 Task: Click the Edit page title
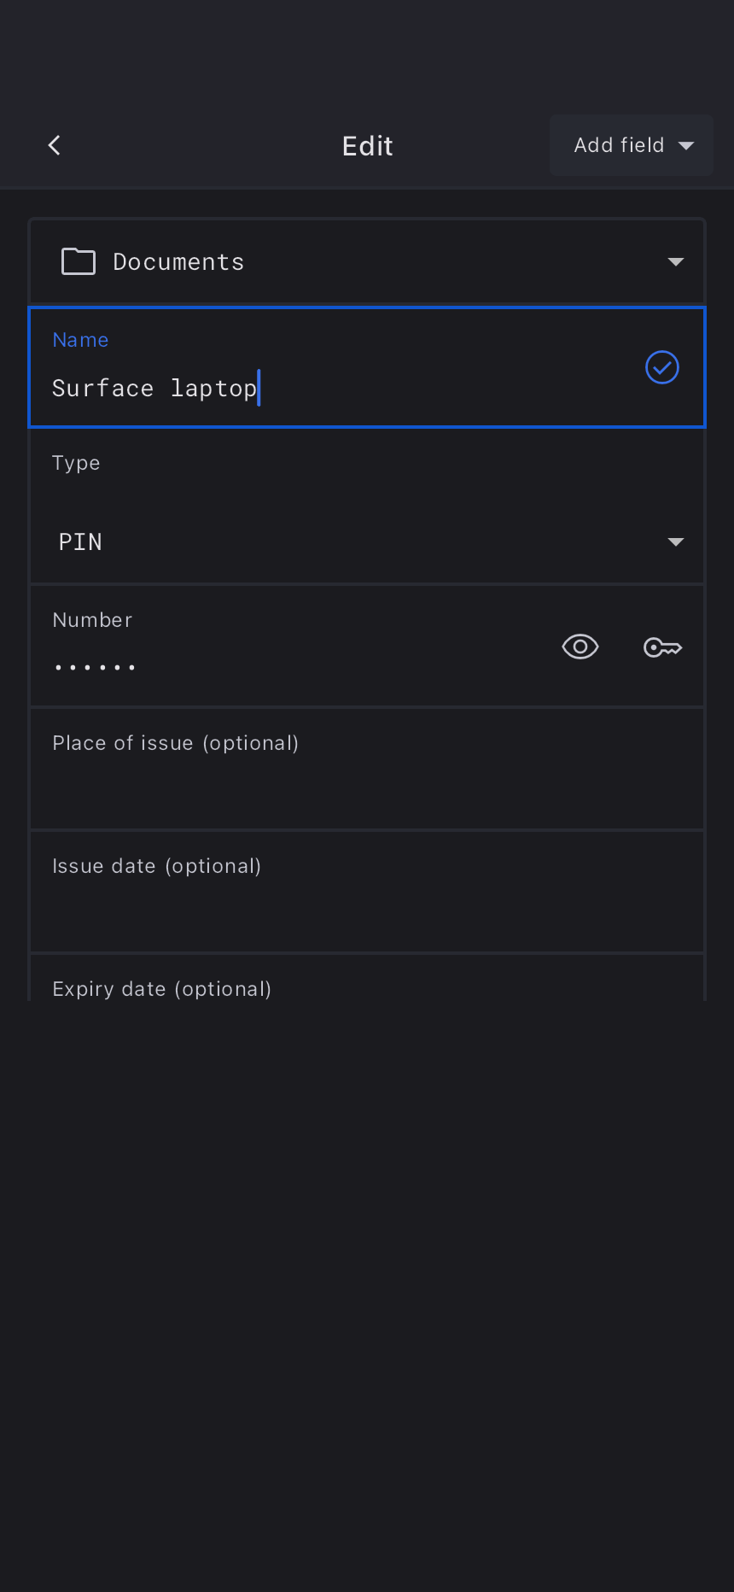tap(367, 146)
